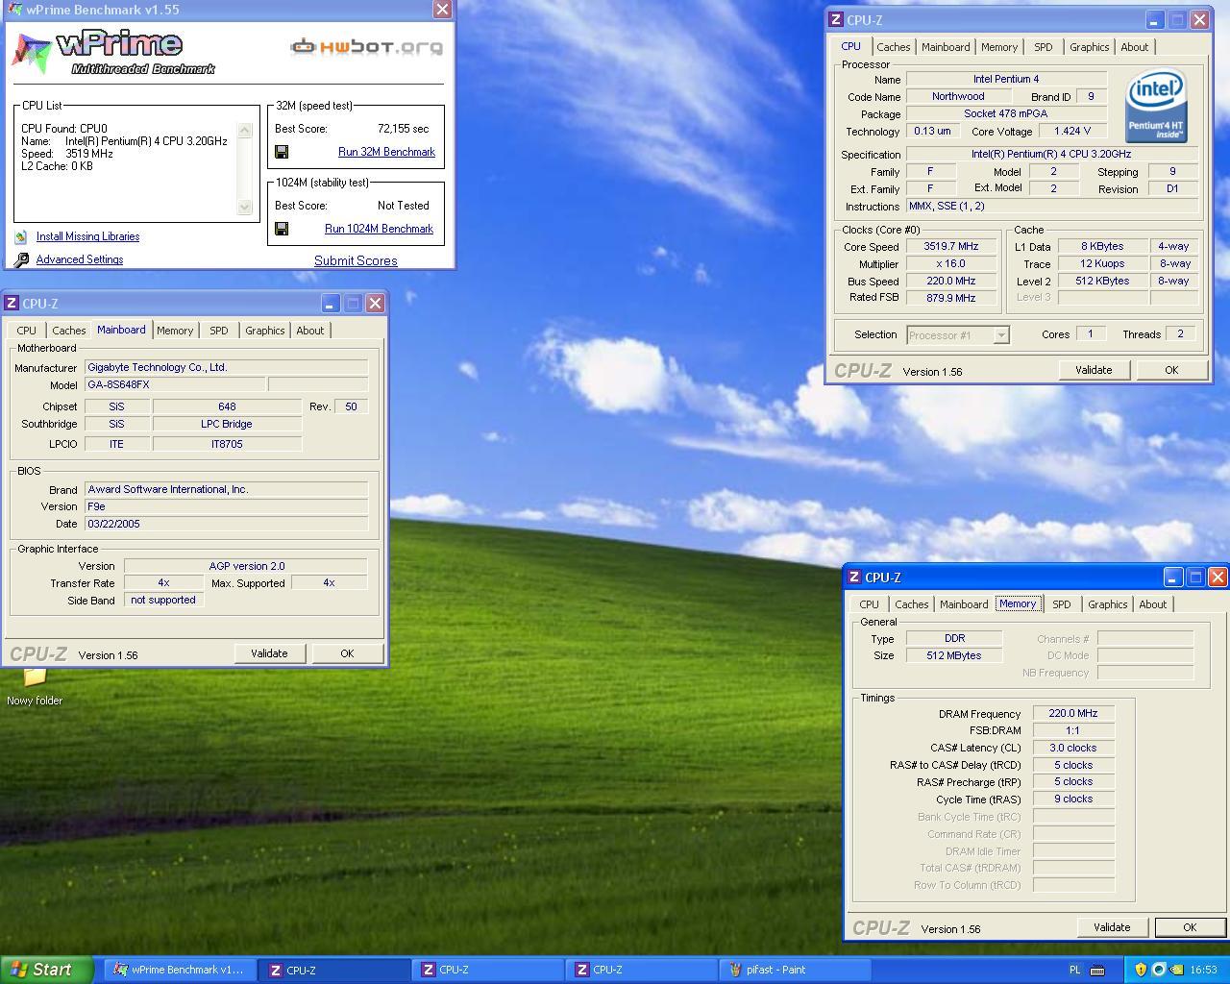Click the CPU-Z Z icon in Mainboard window title bar
Image resolution: width=1230 pixels, height=984 pixels.
tap(12, 303)
